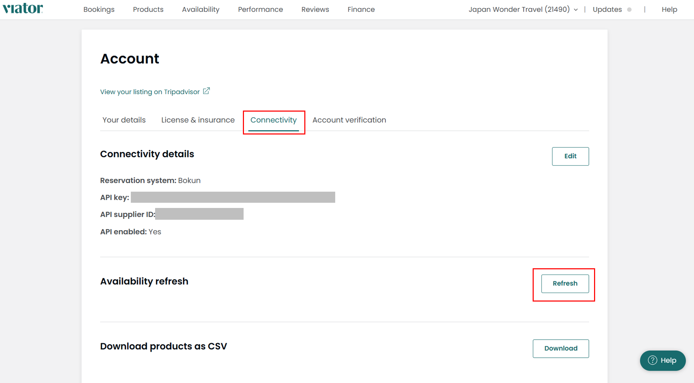Click Help in the top navigation
The height and width of the screenshot is (383, 694).
(669, 10)
